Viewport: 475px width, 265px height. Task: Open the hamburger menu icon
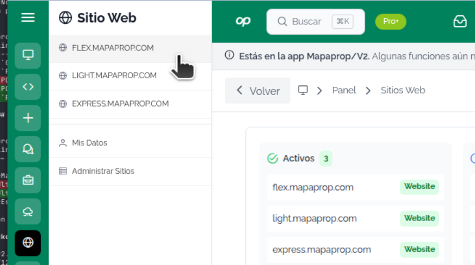click(28, 17)
